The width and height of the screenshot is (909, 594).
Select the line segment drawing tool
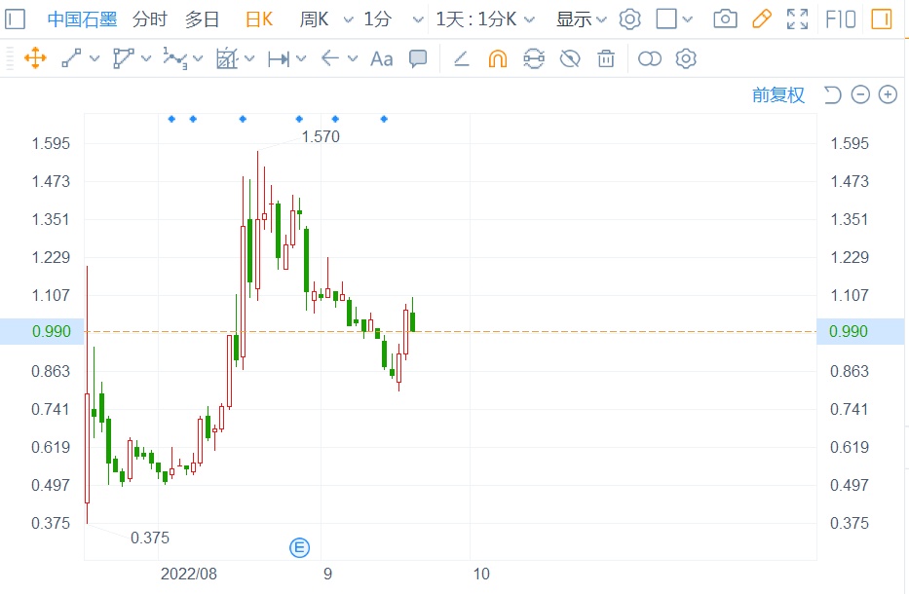click(72, 58)
